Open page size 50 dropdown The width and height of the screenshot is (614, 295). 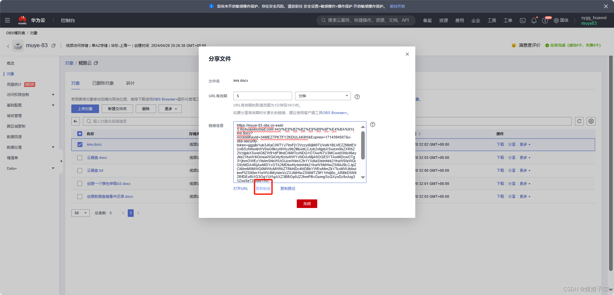tap(81, 213)
